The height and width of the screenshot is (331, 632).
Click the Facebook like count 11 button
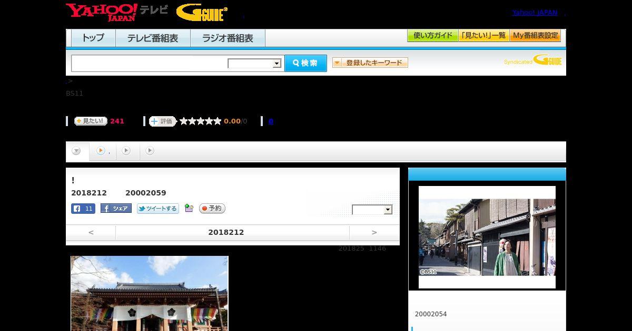(83, 209)
